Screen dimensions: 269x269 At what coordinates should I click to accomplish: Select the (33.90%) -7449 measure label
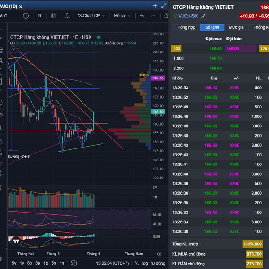click(18, 156)
